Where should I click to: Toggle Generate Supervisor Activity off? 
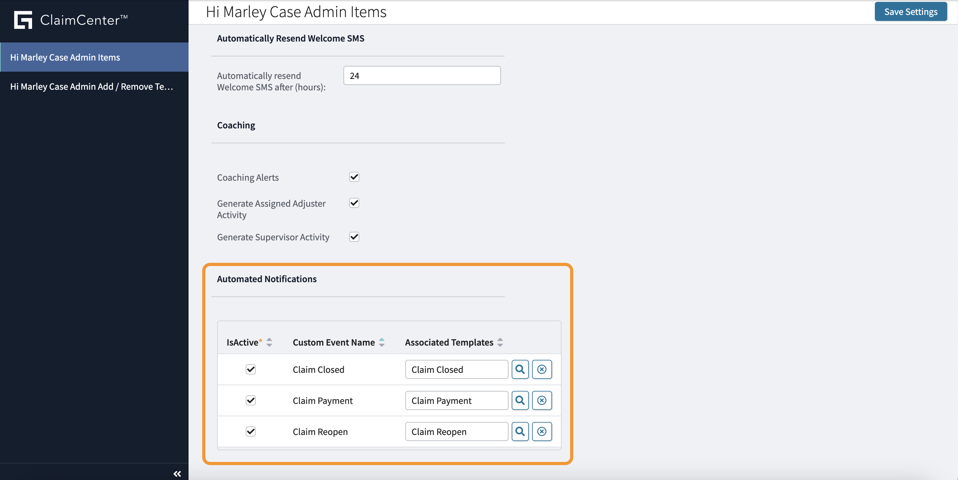click(x=354, y=237)
